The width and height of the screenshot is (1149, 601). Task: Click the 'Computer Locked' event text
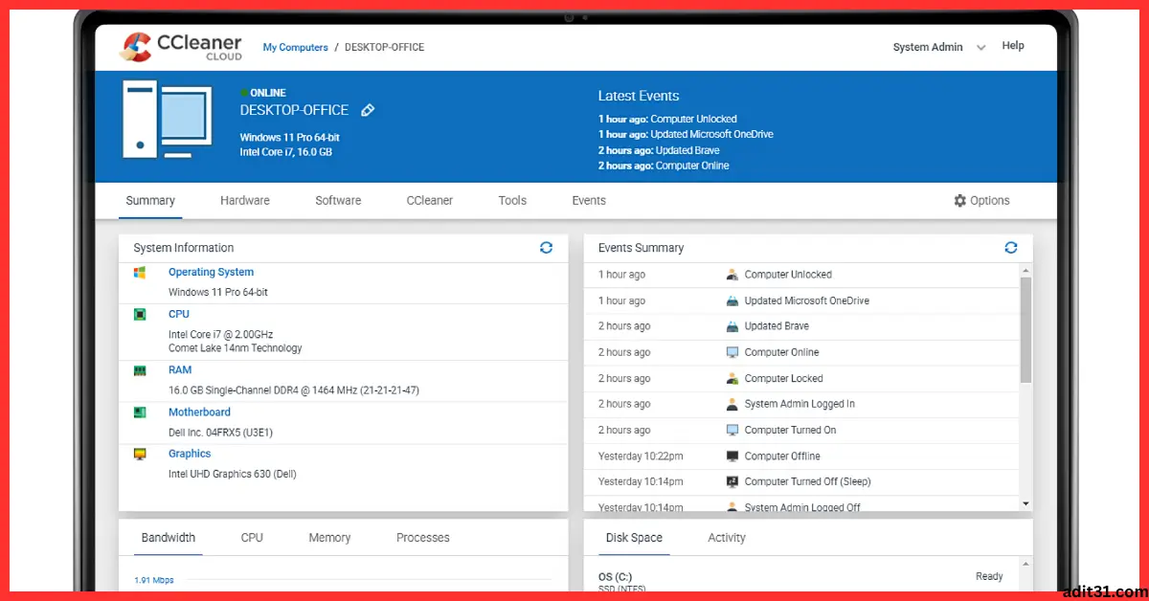pos(783,378)
